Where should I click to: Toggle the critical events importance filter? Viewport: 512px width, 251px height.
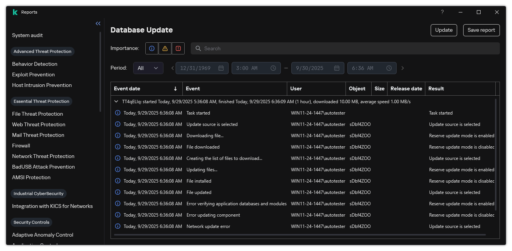pyautogui.click(x=178, y=48)
